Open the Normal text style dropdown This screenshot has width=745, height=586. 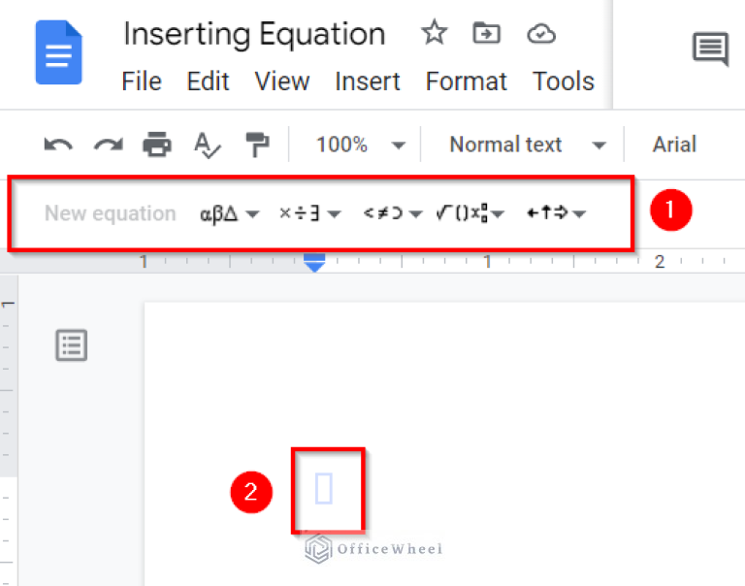click(527, 146)
